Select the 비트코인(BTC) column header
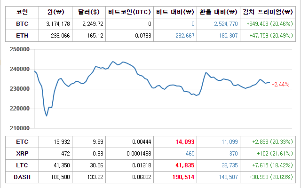Screen dimensions: 301x188 [130, 12]
